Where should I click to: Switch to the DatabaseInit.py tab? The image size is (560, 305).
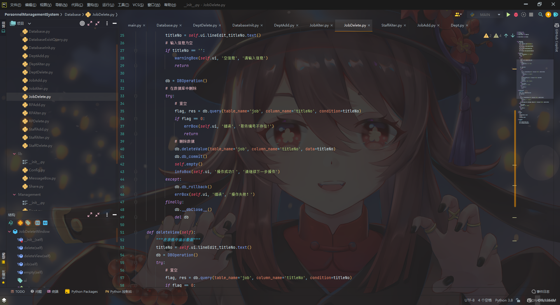(x=245, y=25)
